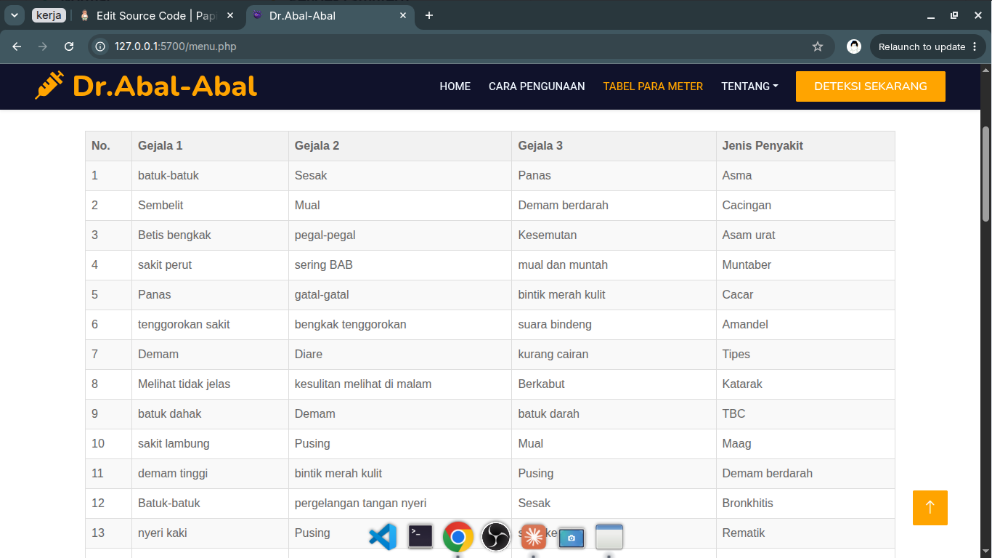This screenshot has width=992, height=558.
Task: Click the Gejala 2 column header
Action: tap(400, 146)
